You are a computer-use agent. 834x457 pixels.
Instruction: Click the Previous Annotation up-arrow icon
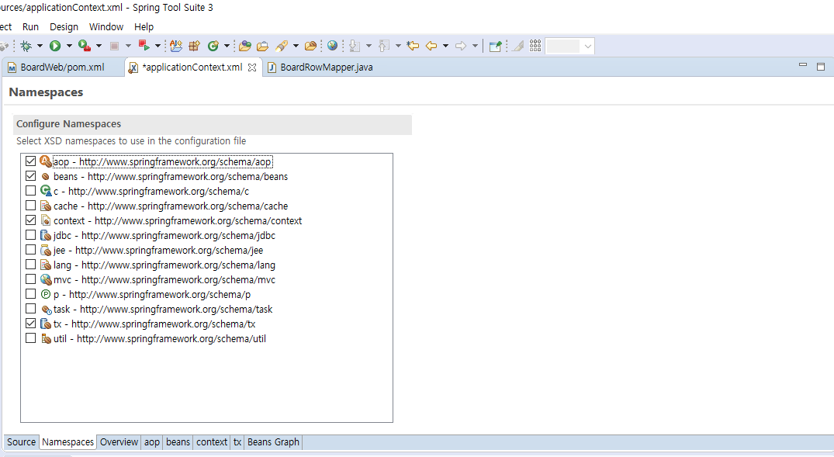(384, 47)
